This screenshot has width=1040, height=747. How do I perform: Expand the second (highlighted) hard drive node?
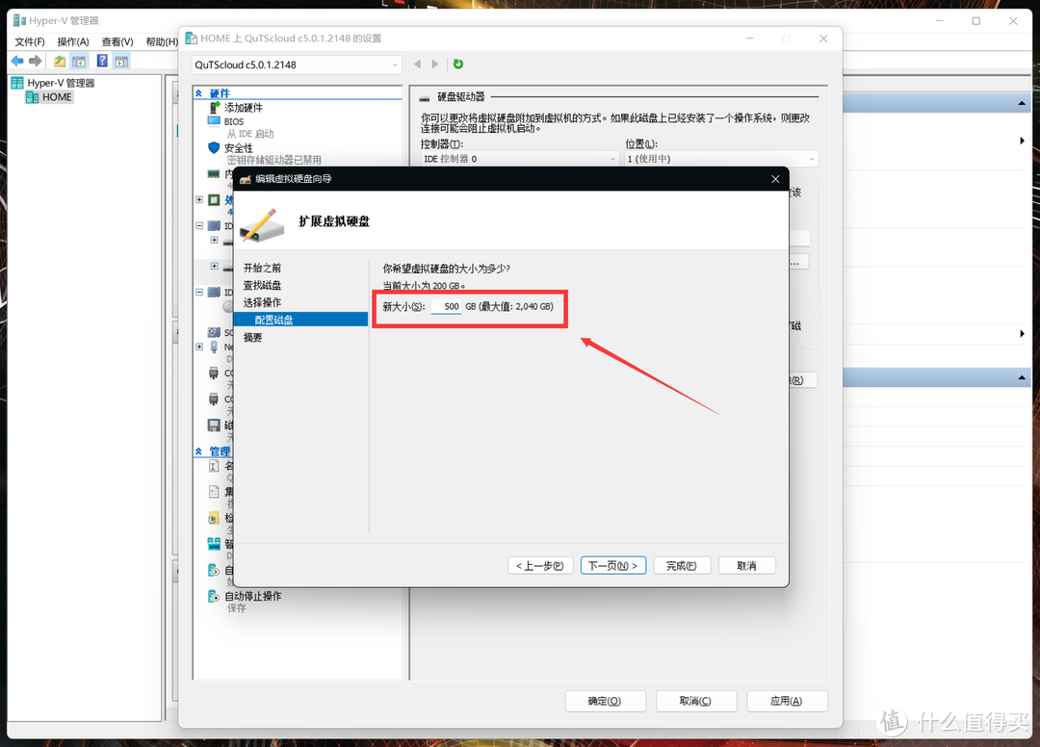(x=214, y=266)
